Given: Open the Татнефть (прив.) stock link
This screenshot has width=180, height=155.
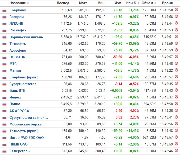Looking at the screenshot, I should (24, 131).
